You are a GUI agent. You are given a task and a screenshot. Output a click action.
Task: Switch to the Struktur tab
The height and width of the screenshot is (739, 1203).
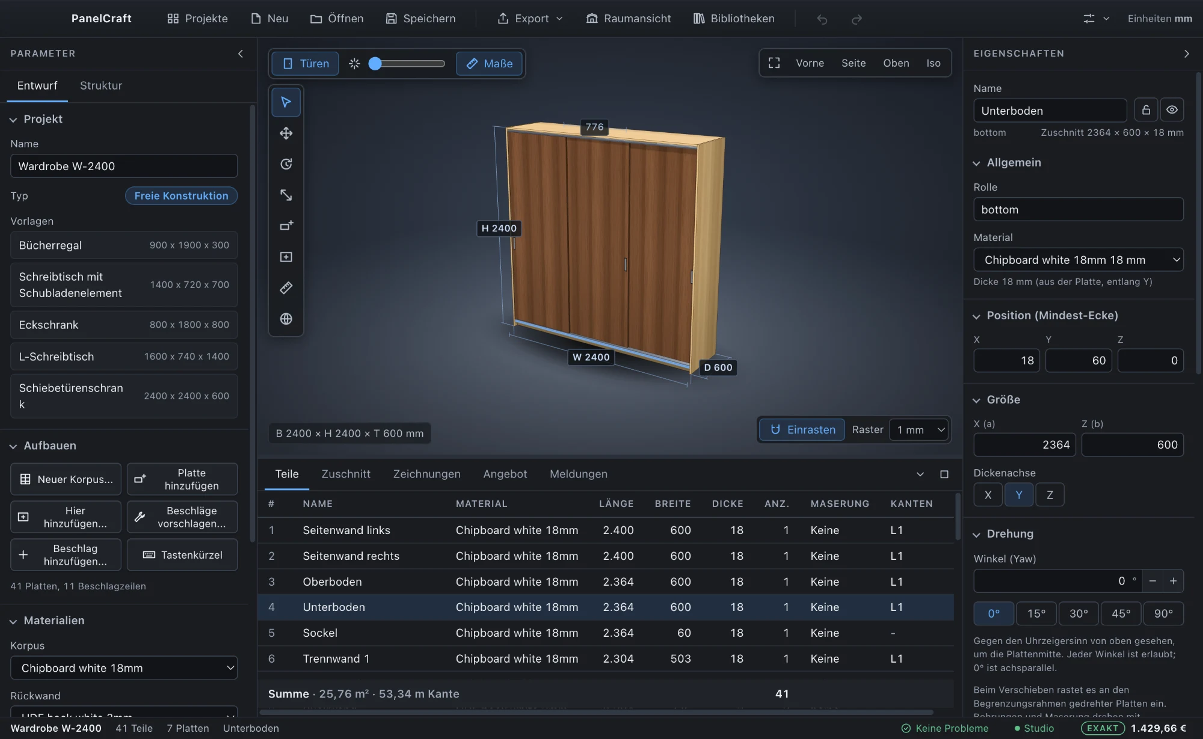coord(101,86)
